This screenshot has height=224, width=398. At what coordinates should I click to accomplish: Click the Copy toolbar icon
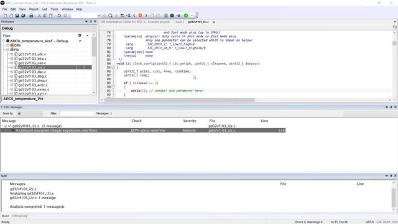point(45,16)
